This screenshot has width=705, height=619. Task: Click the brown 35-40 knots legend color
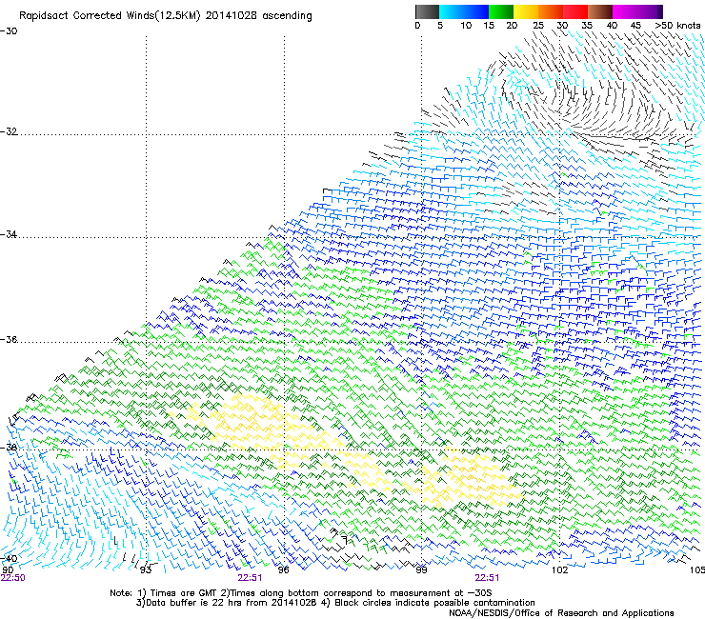tap(600, 11)
